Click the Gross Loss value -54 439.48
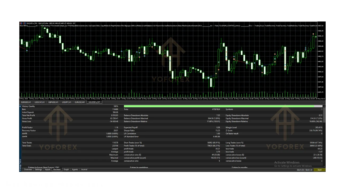 [114, 121]
